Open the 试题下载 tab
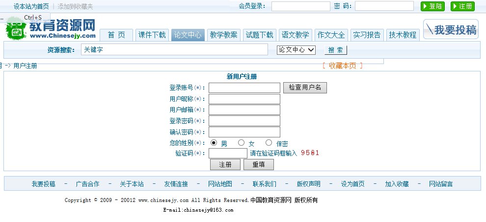 click(x=259, y=35)
